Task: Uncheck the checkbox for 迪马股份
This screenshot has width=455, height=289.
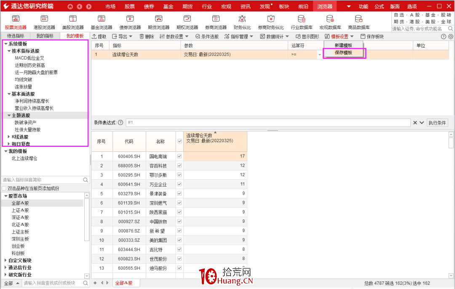Action: pyautogui.click(x=179, y=268)
